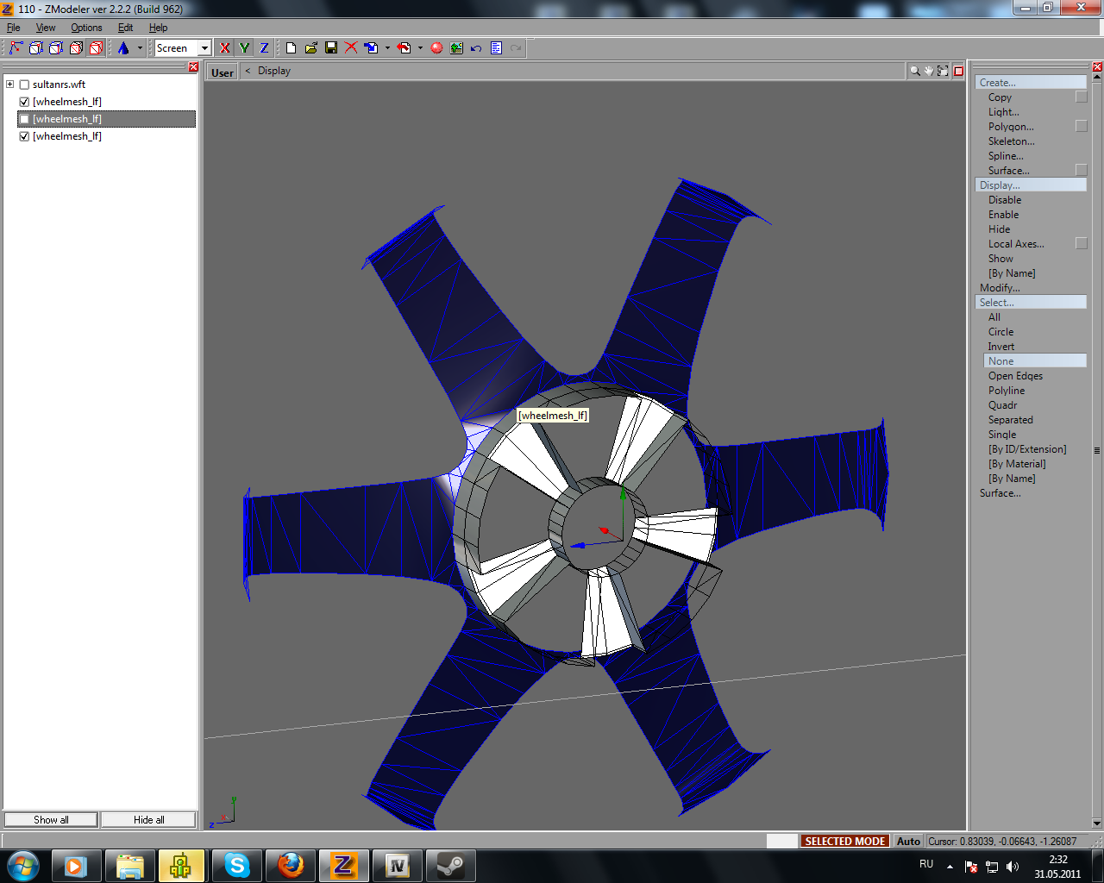Open the textures browser icon
The height and width of the screenshot is (883, 1104).
point(456,48)
